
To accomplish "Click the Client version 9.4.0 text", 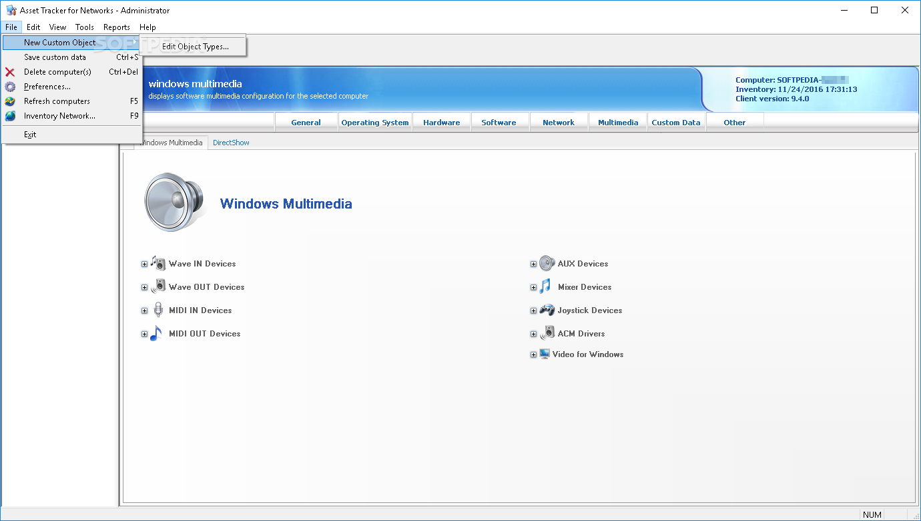I will point(772,99).
